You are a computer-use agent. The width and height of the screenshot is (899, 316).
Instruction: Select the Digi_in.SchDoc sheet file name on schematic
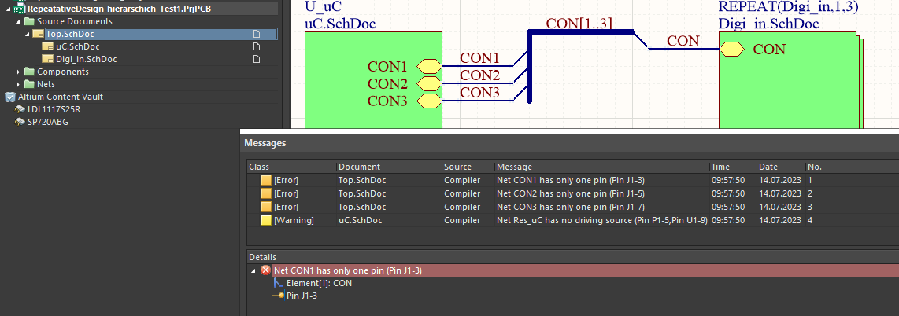point(768,24)
